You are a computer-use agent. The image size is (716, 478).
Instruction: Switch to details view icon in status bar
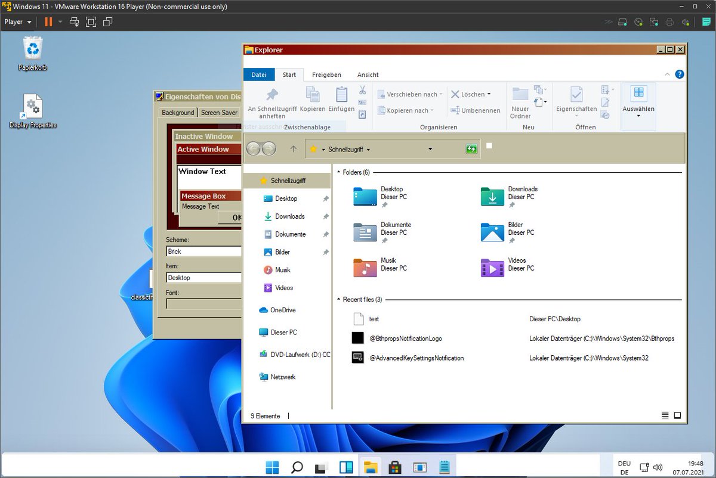[x=665, y=415]
